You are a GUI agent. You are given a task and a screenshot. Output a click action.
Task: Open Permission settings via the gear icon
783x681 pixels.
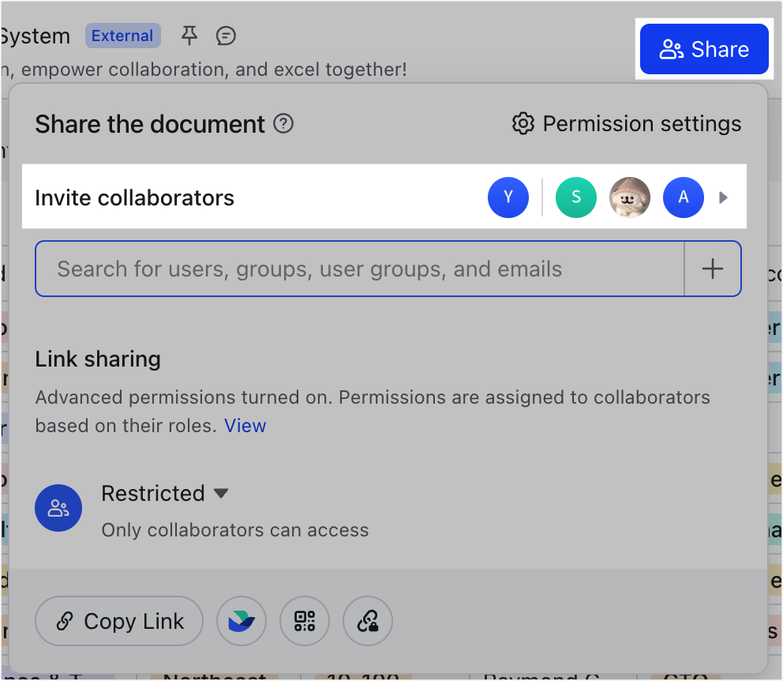(523, 123)
